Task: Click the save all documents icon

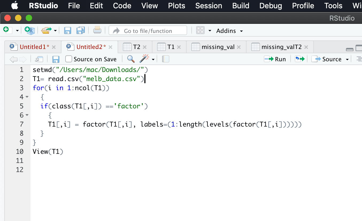Action: click(x=80, y=31)
